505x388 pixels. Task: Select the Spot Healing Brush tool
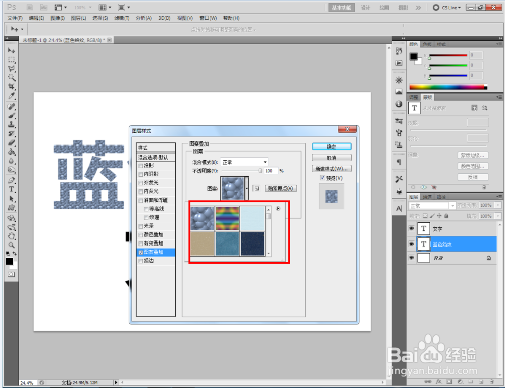[11, 106]
